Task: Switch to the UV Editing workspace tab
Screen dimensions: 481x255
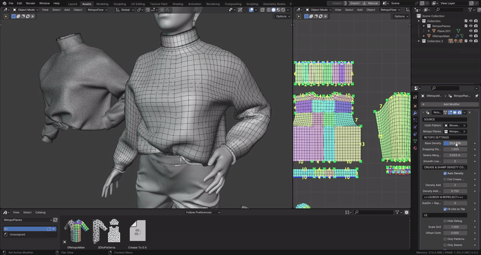Action: tap(136, 4)
